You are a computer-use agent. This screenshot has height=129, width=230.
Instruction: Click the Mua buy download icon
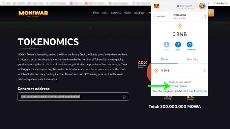[x=167, y=44]
